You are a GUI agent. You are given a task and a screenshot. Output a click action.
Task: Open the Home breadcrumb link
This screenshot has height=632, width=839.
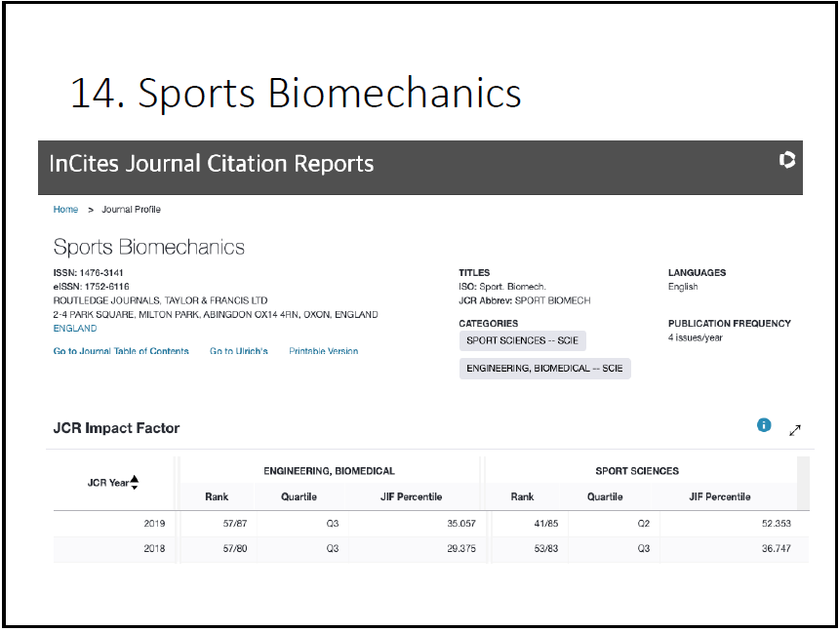pos(65,210)
